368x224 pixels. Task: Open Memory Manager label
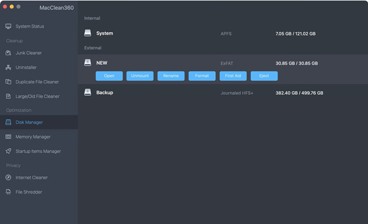click(x=33, y=137)
